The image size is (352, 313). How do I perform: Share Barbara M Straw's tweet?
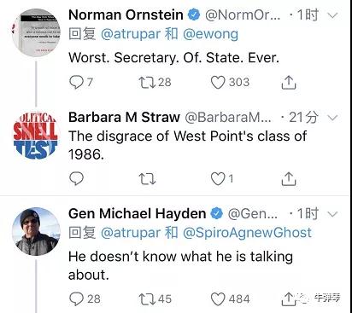[x=289, y=179]
